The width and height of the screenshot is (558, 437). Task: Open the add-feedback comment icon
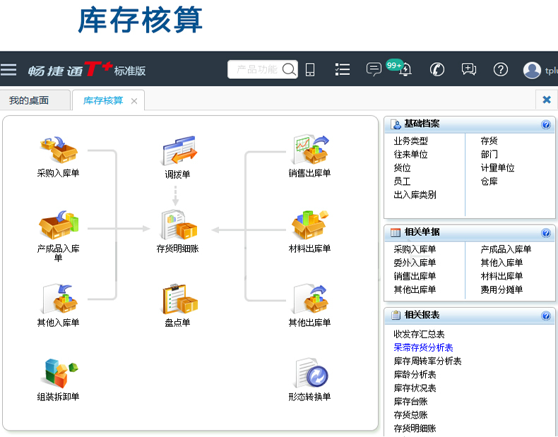point(469,69)
